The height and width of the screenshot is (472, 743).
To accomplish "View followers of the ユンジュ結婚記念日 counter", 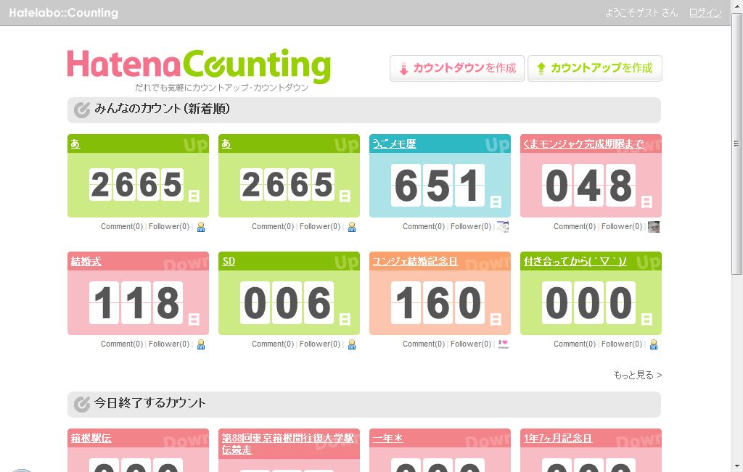I will (471, 344).
